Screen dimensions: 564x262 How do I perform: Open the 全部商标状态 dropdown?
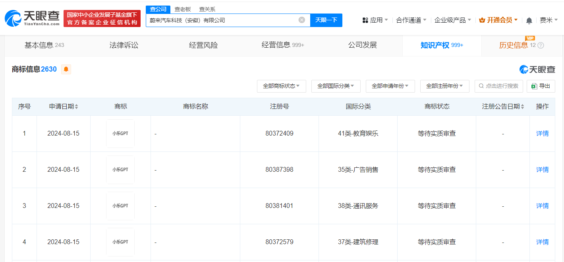[x=282, y=86]
